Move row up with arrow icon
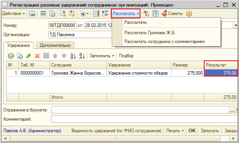 (x=55, y=56)
